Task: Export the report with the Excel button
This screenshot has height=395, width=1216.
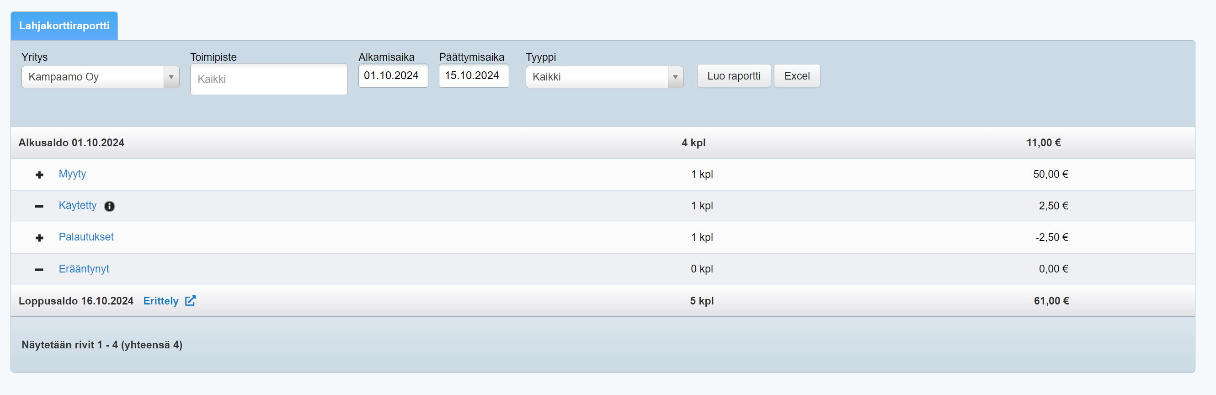Action: [796, 76]
